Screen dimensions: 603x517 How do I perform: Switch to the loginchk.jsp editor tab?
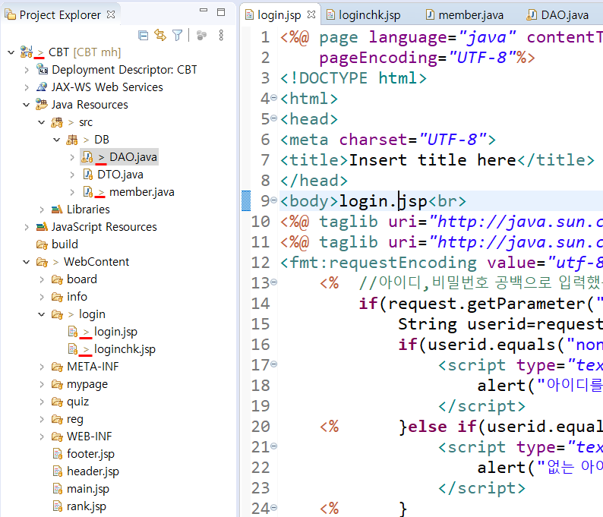point(364,15)
